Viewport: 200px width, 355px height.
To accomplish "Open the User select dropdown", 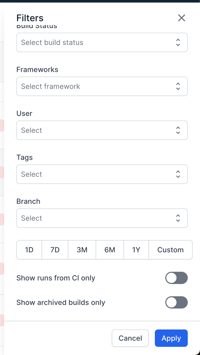I will 97,130.
